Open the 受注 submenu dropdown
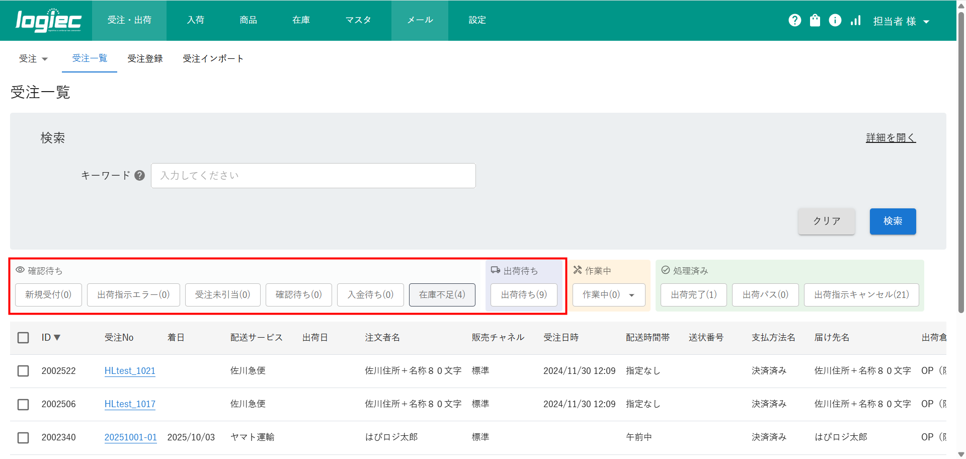The width and height of the screenshot is (966, 459). click(33, 59)
